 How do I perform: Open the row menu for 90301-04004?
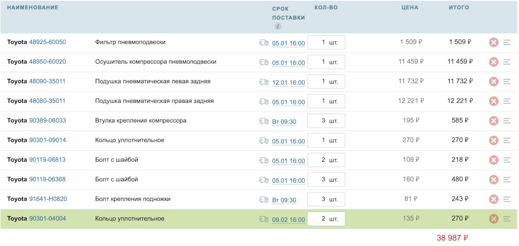(507, 219)
